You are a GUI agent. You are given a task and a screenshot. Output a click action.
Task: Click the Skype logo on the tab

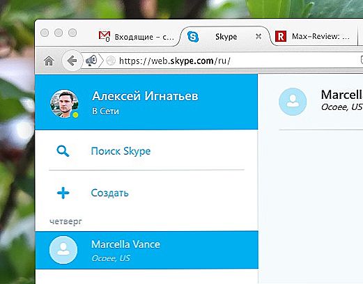[193, 37]
